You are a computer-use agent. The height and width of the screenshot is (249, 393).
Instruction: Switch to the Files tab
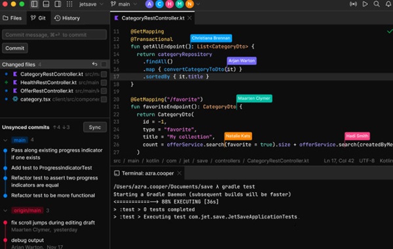pyautogui.click(x=12, y=18)
